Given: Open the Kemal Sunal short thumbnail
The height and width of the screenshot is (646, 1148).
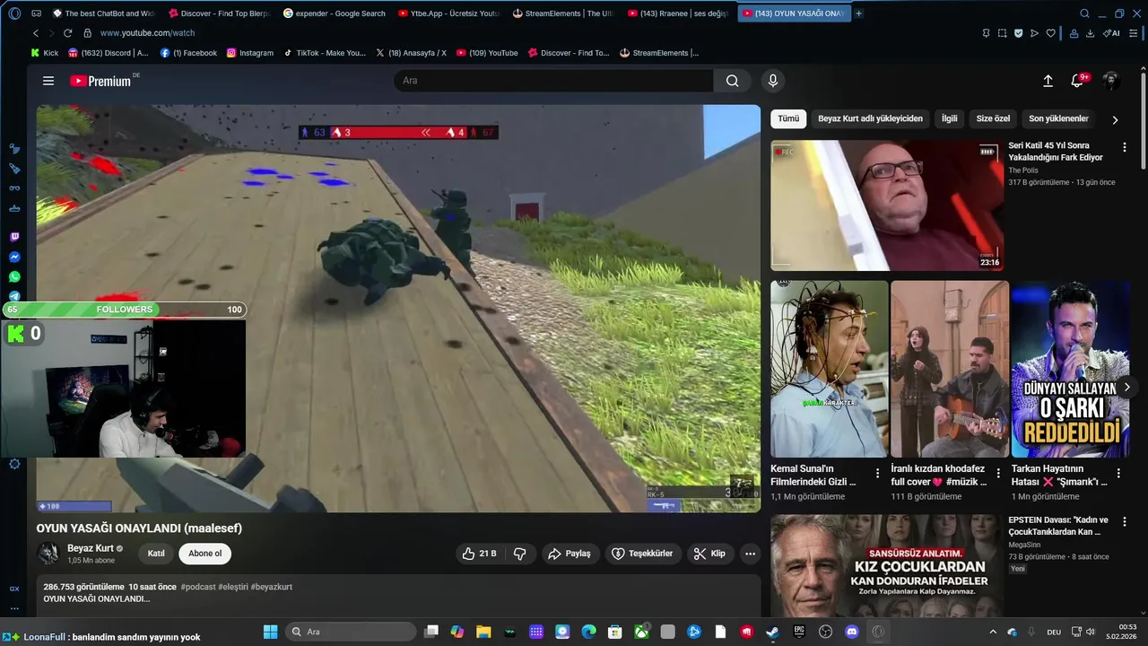Looking at the screenshot, I should pyautogui.click(x=829, y=369).
